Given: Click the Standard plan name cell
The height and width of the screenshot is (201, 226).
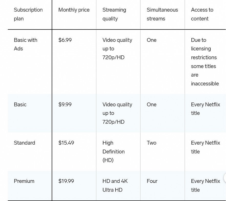Looking at the screenshot, I should click(24, 143).
